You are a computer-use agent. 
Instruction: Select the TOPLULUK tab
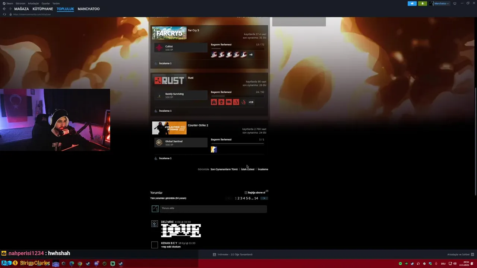click(x=65, y=9)
